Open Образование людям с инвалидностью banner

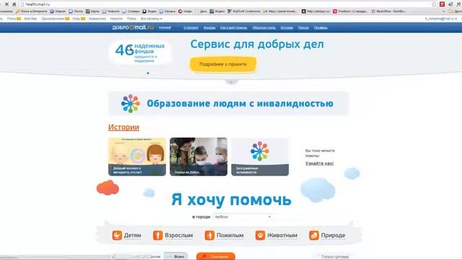point(229,103)
